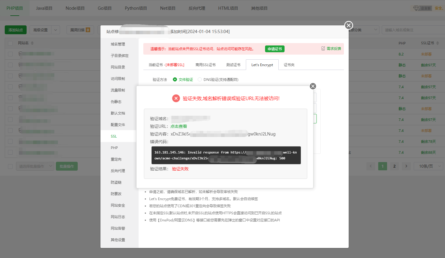The width and height of the screenshot is (445, 258).
Task: Open 伪静态 in site sidebar
Action: [x=116, y=102]
